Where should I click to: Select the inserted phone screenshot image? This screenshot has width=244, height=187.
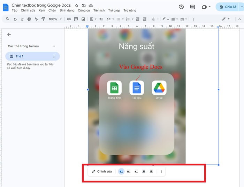click(x=137, y=96)
